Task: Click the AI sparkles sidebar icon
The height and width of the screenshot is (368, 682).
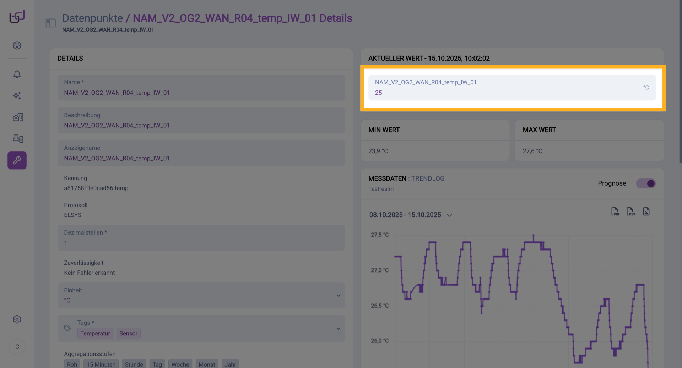Action: 17,95
